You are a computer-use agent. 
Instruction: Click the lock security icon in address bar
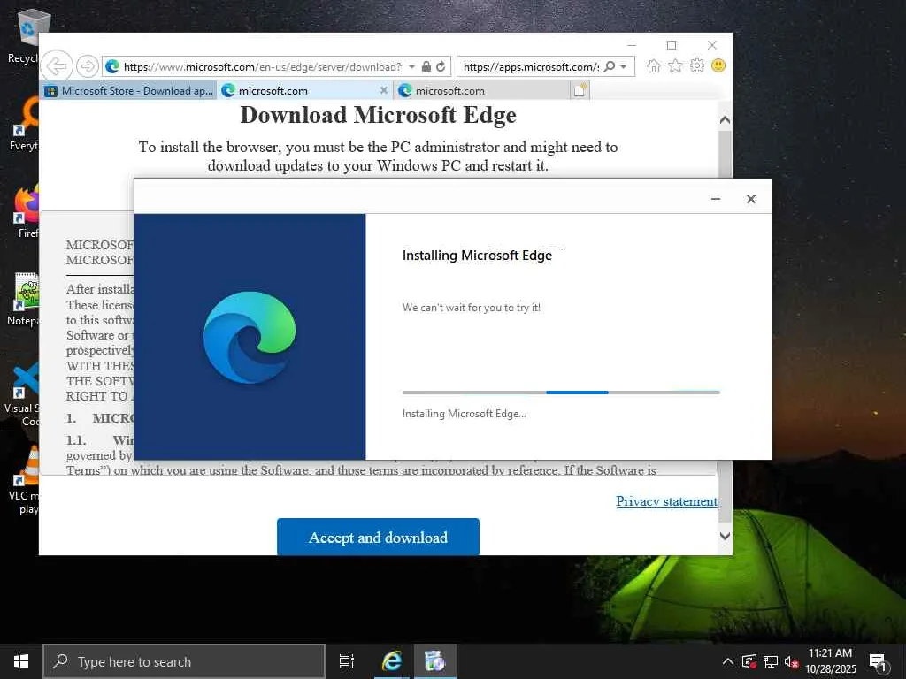[x=426, y=66]
